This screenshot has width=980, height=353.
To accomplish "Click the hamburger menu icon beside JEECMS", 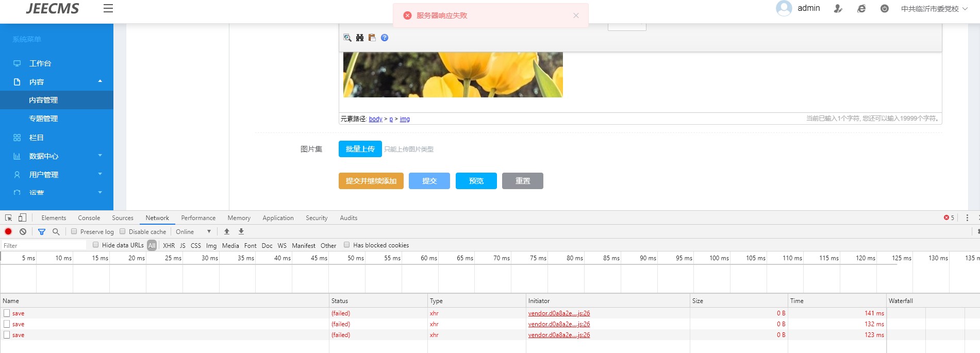I will click(x=108, y=8).
